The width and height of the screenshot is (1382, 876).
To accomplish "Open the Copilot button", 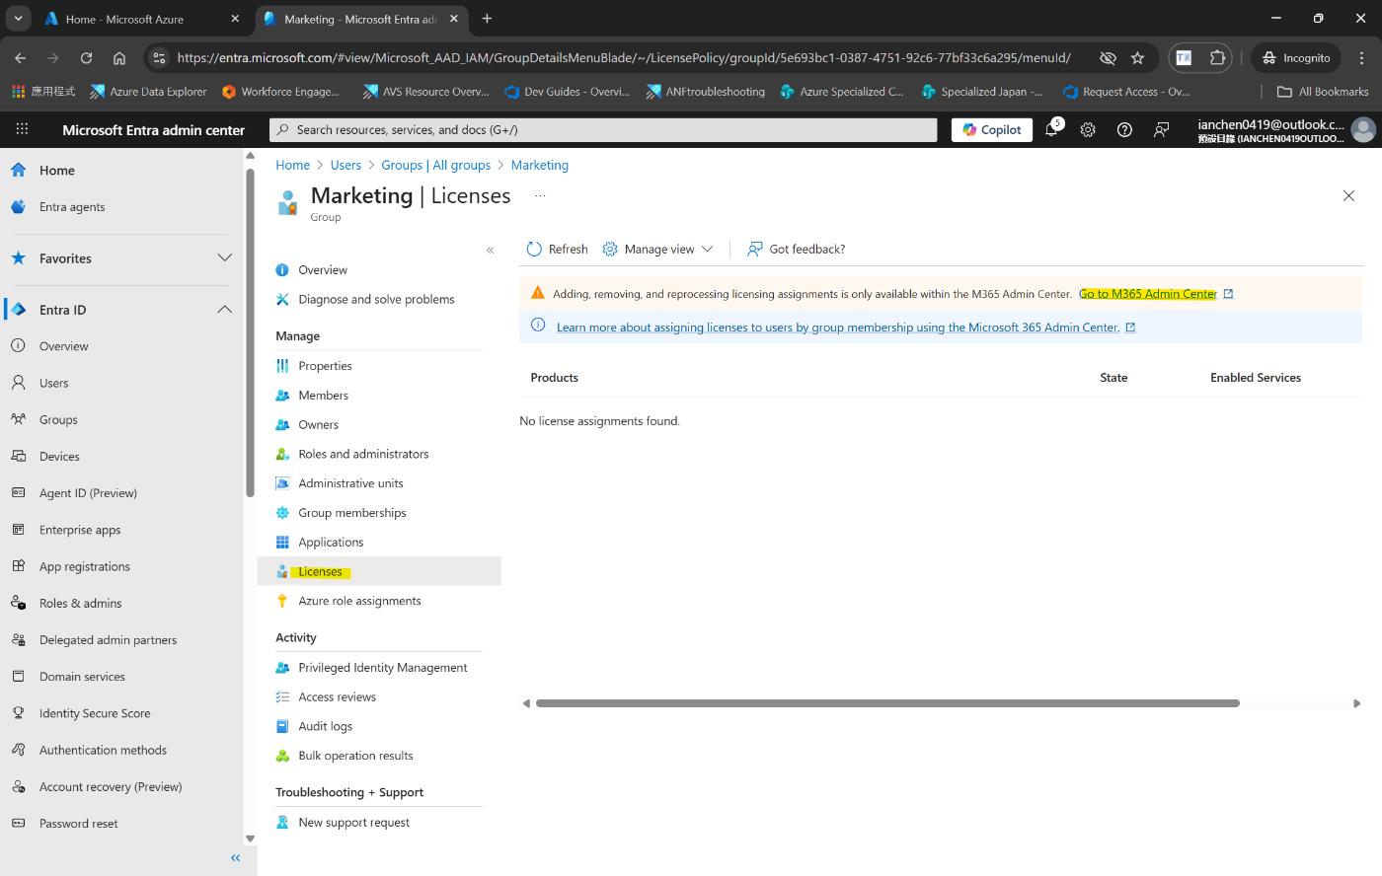I will [992, 130].
